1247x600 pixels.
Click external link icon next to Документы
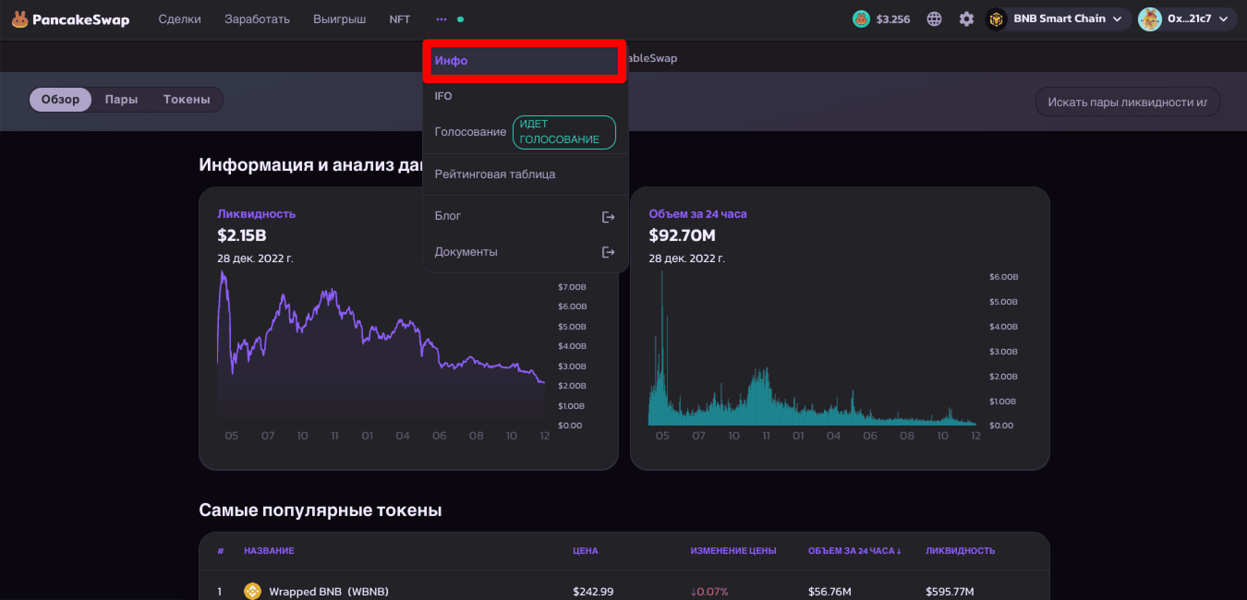coord(608,252)
